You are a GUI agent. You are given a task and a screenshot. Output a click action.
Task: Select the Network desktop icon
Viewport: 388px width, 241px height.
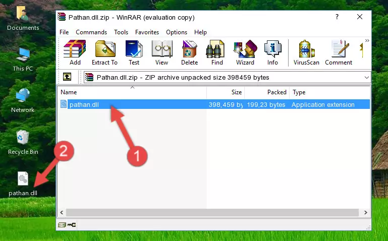23,101
